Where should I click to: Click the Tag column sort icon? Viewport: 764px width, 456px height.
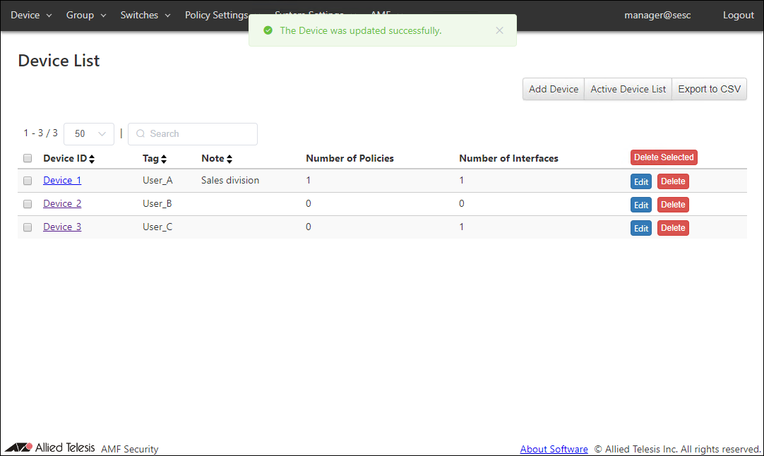(164, 159)
